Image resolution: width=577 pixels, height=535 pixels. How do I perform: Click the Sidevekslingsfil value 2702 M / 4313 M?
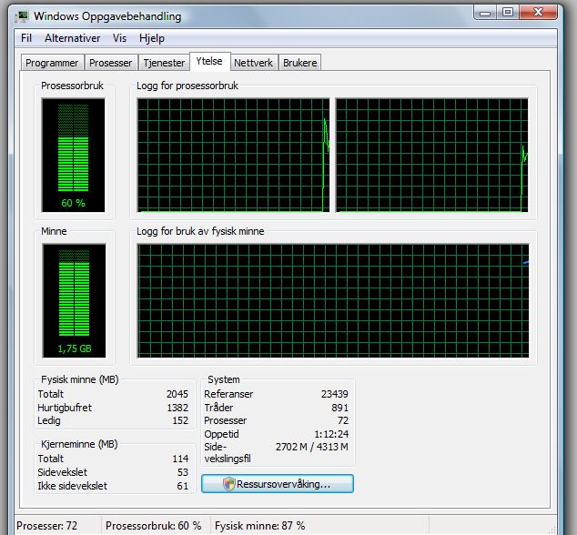[x=312, y=447]
